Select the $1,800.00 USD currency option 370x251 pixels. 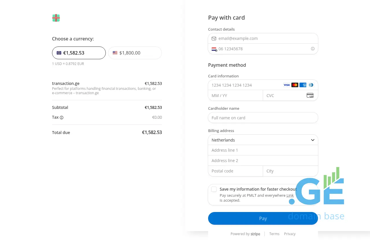[135, 53]
